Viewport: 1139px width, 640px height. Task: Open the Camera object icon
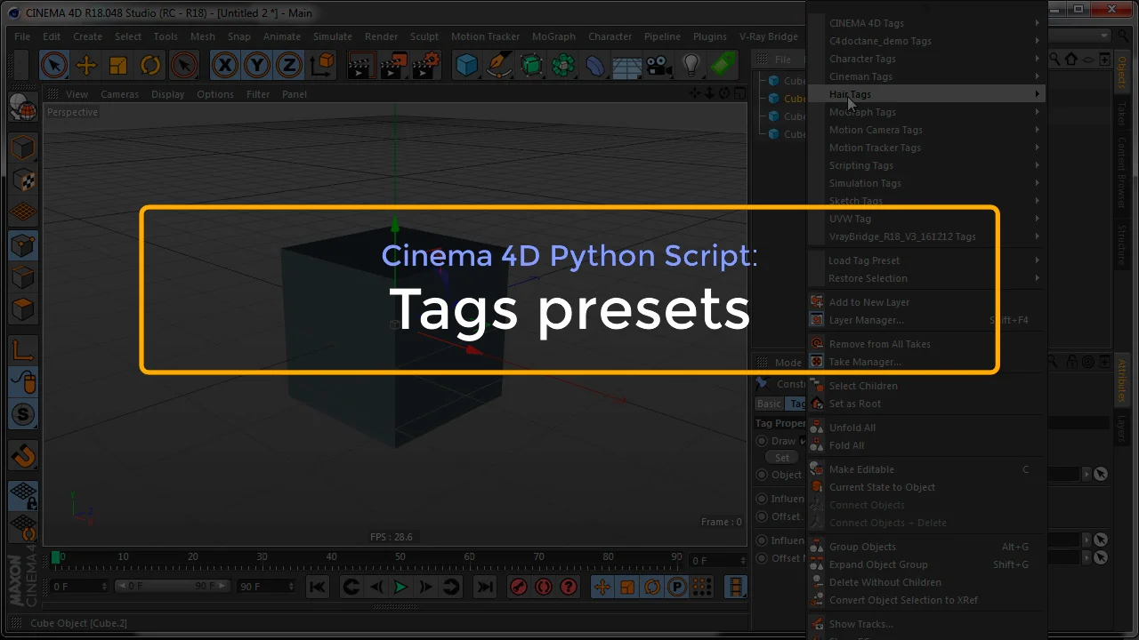click(x=658, y=65)
